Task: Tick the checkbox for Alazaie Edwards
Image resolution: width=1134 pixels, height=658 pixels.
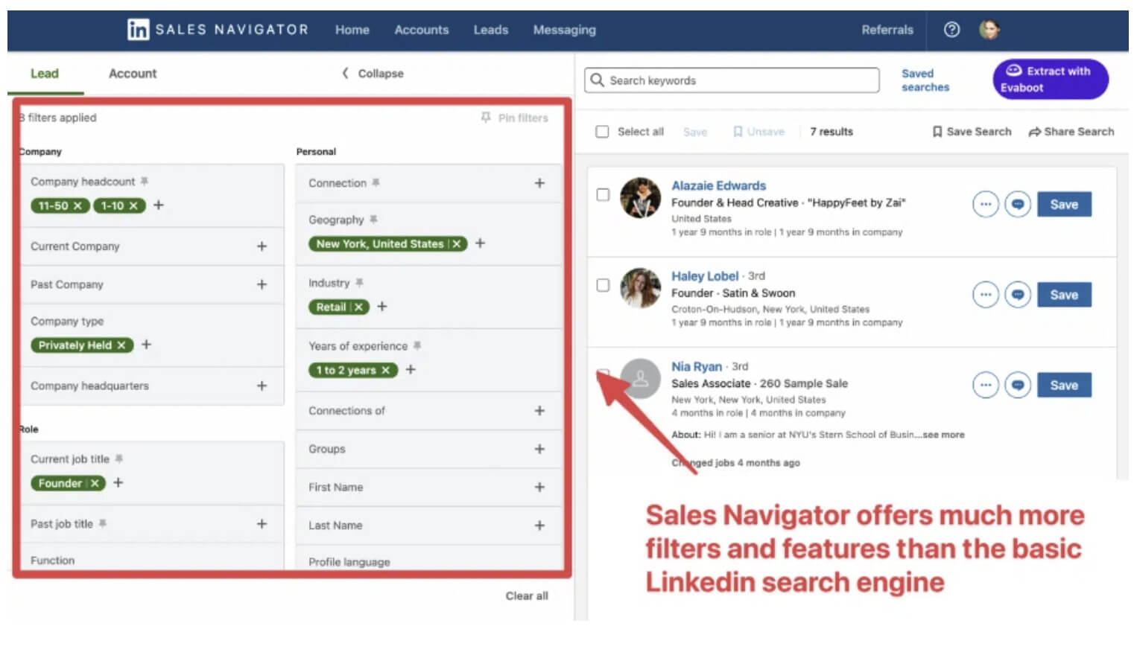Action: point(603,195)
